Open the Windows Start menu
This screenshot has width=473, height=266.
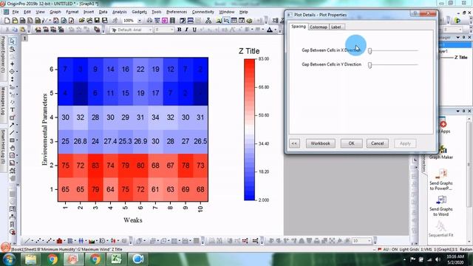(9, 259)
